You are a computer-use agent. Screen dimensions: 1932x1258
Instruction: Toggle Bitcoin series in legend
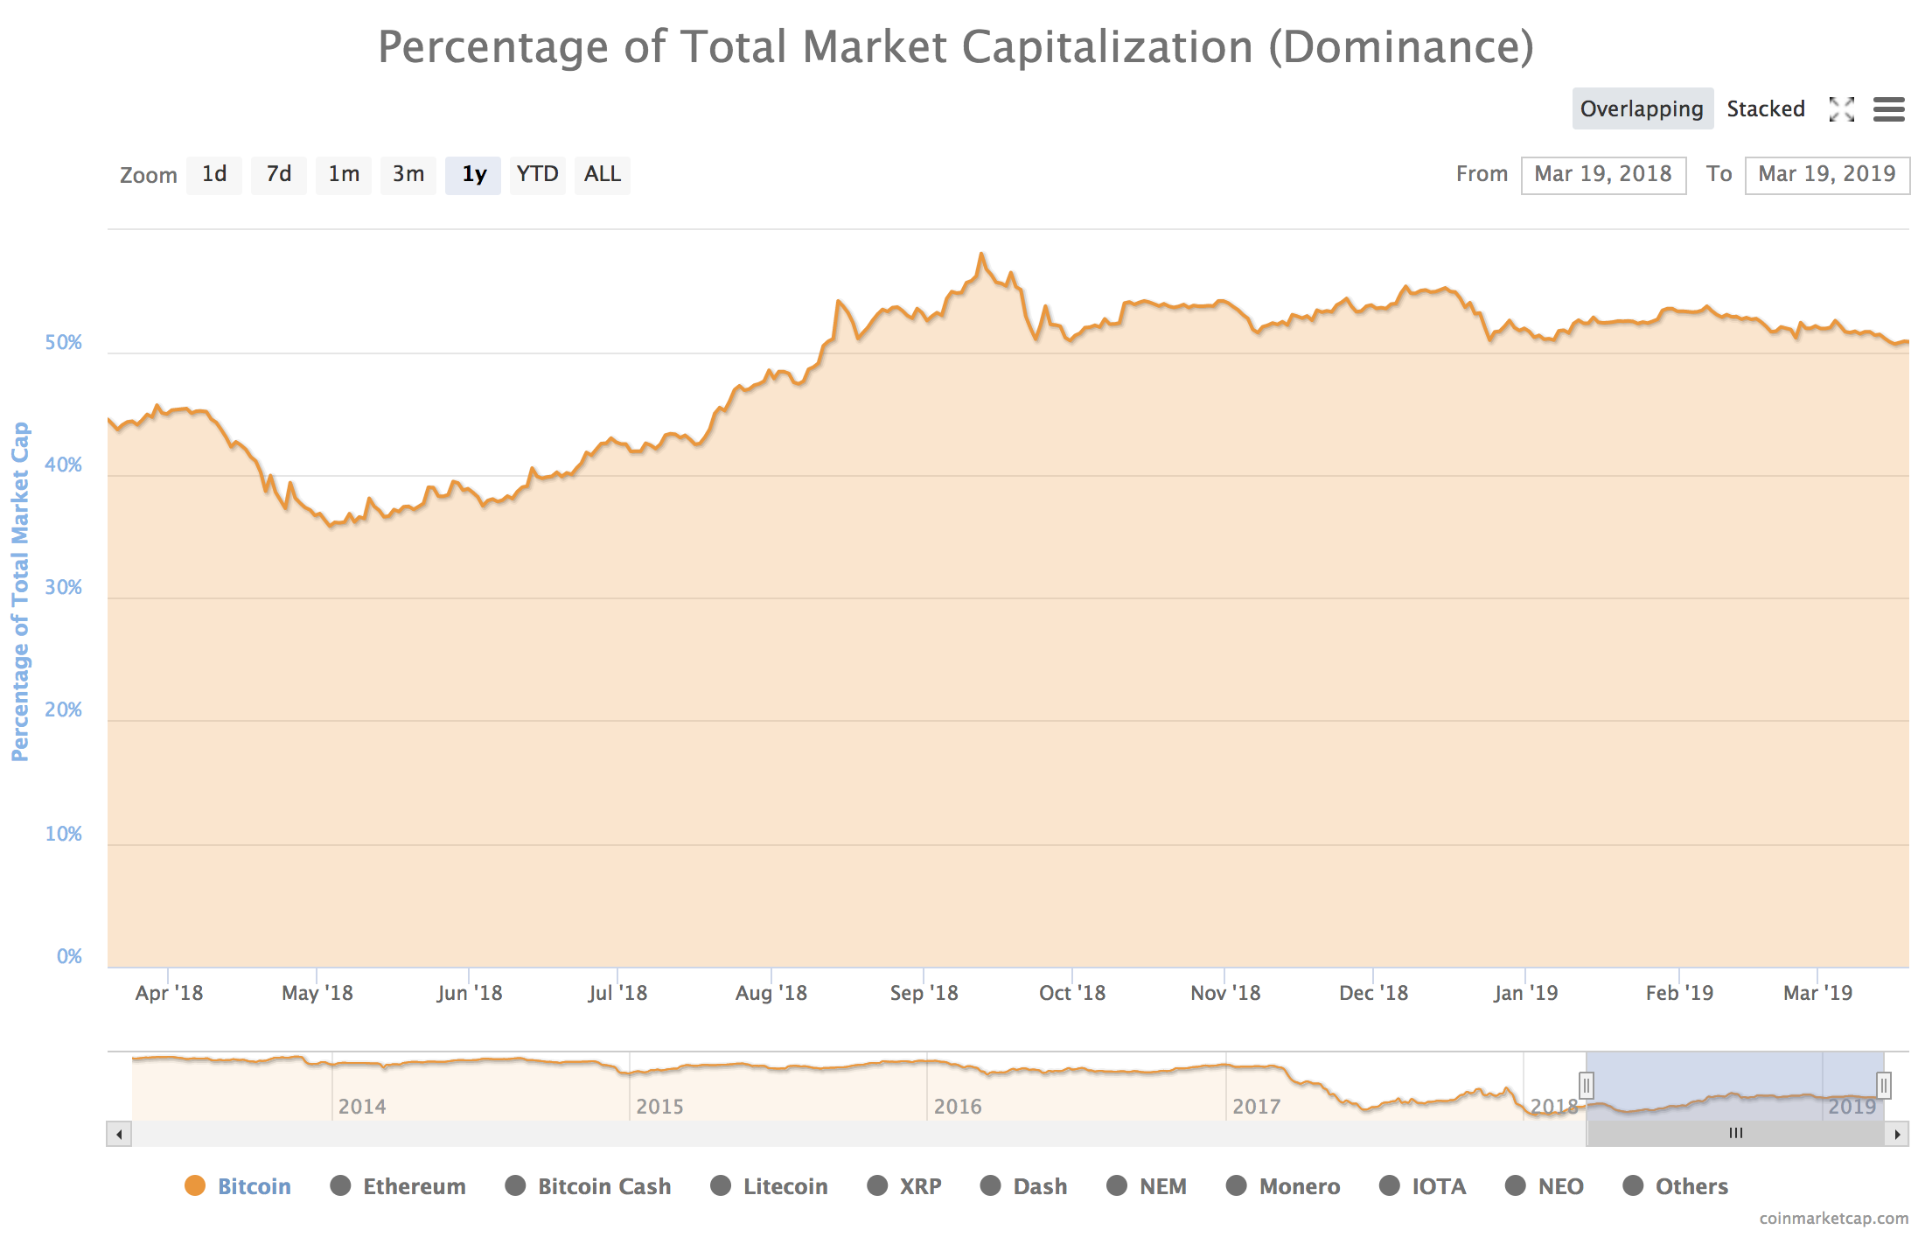coord(238,1186)
